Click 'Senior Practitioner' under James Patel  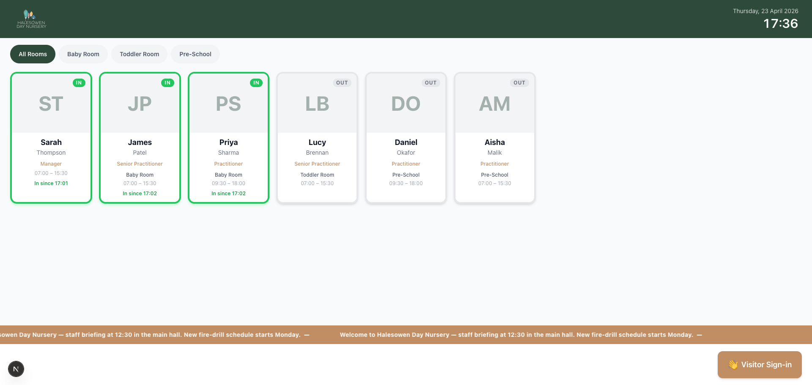[140, 164]
